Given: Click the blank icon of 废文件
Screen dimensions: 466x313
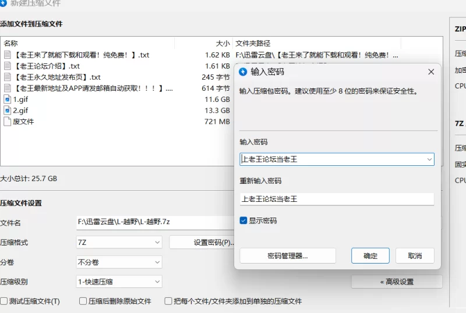Looking at the screenshot, I should (x=8, y=122).
